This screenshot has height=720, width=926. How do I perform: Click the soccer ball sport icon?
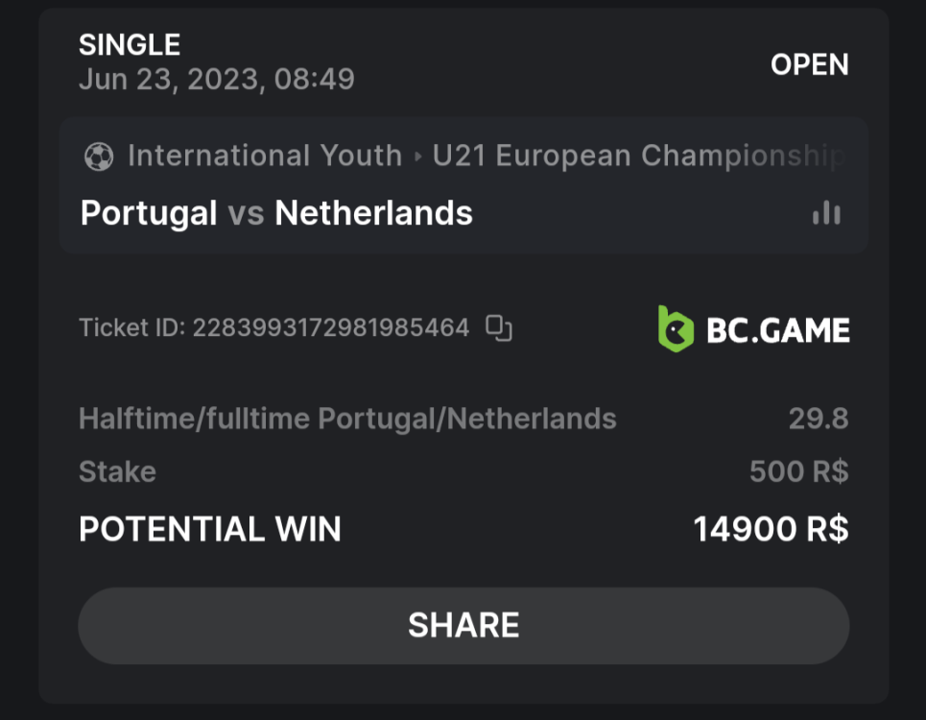tap(98, 156)
